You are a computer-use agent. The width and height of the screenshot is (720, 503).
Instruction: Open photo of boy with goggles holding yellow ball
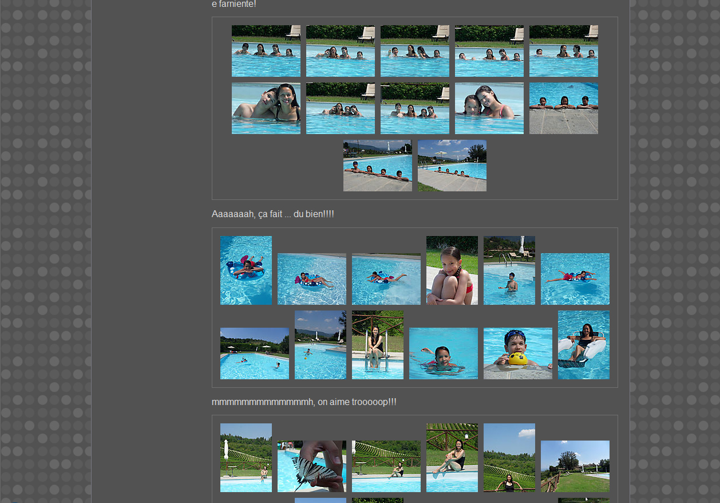(517, 353)
